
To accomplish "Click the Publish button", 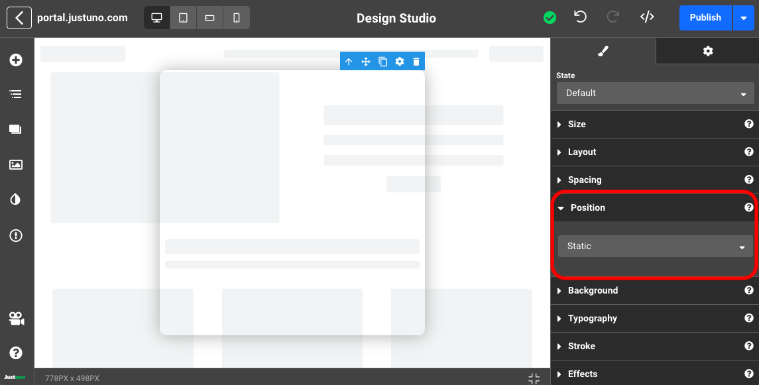I will click(705, 18).
